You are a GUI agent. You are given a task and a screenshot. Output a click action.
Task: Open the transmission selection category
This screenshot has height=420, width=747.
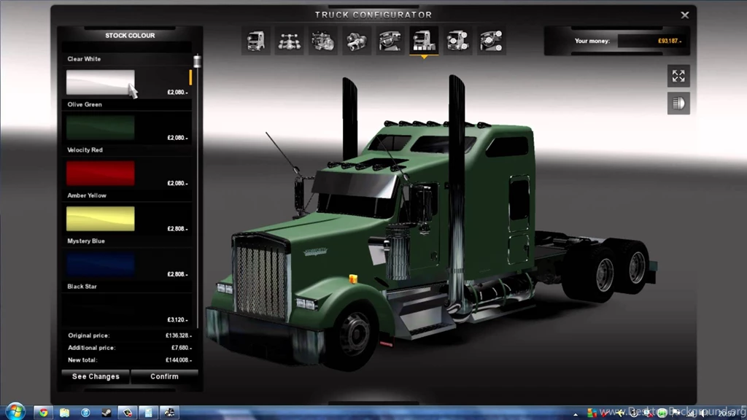(x=356, y=41)
